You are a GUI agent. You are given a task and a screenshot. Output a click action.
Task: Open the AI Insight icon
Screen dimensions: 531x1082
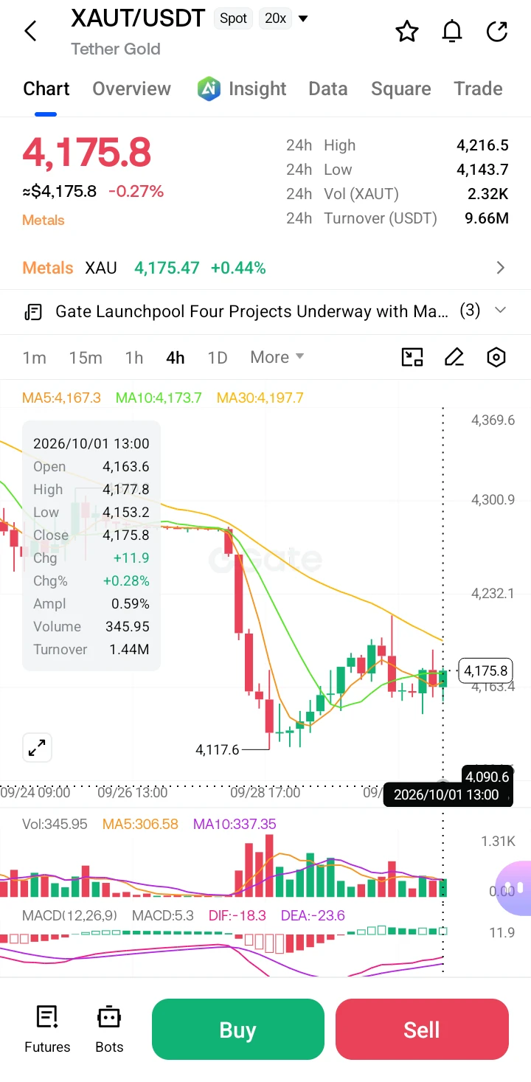click(x=209, y=89)
